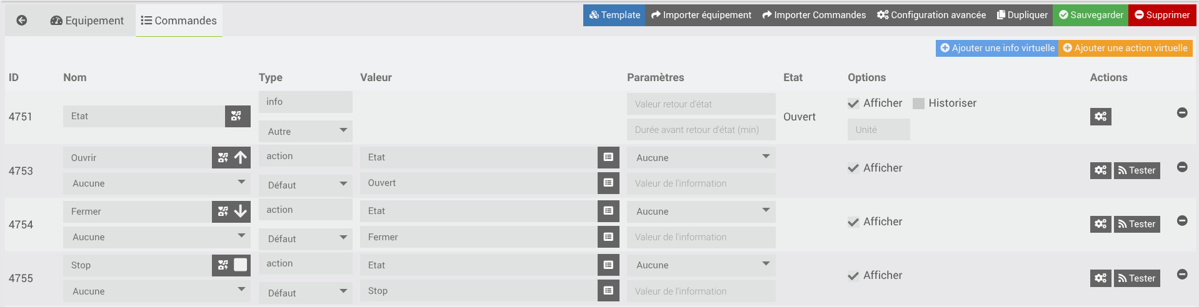Select the Commandes tab
Viewport: 1199px width, 307px height.
pos(179,21)
